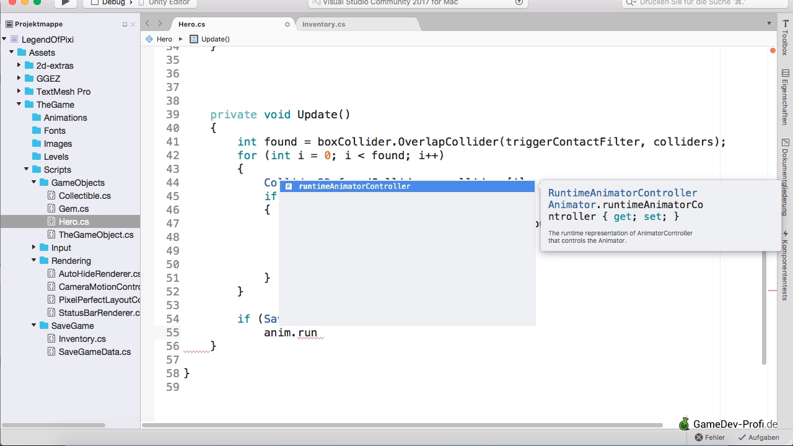Expand the TextMesh Pro folder
This screenshot has height=446, width=793.
tap(19, 91)
